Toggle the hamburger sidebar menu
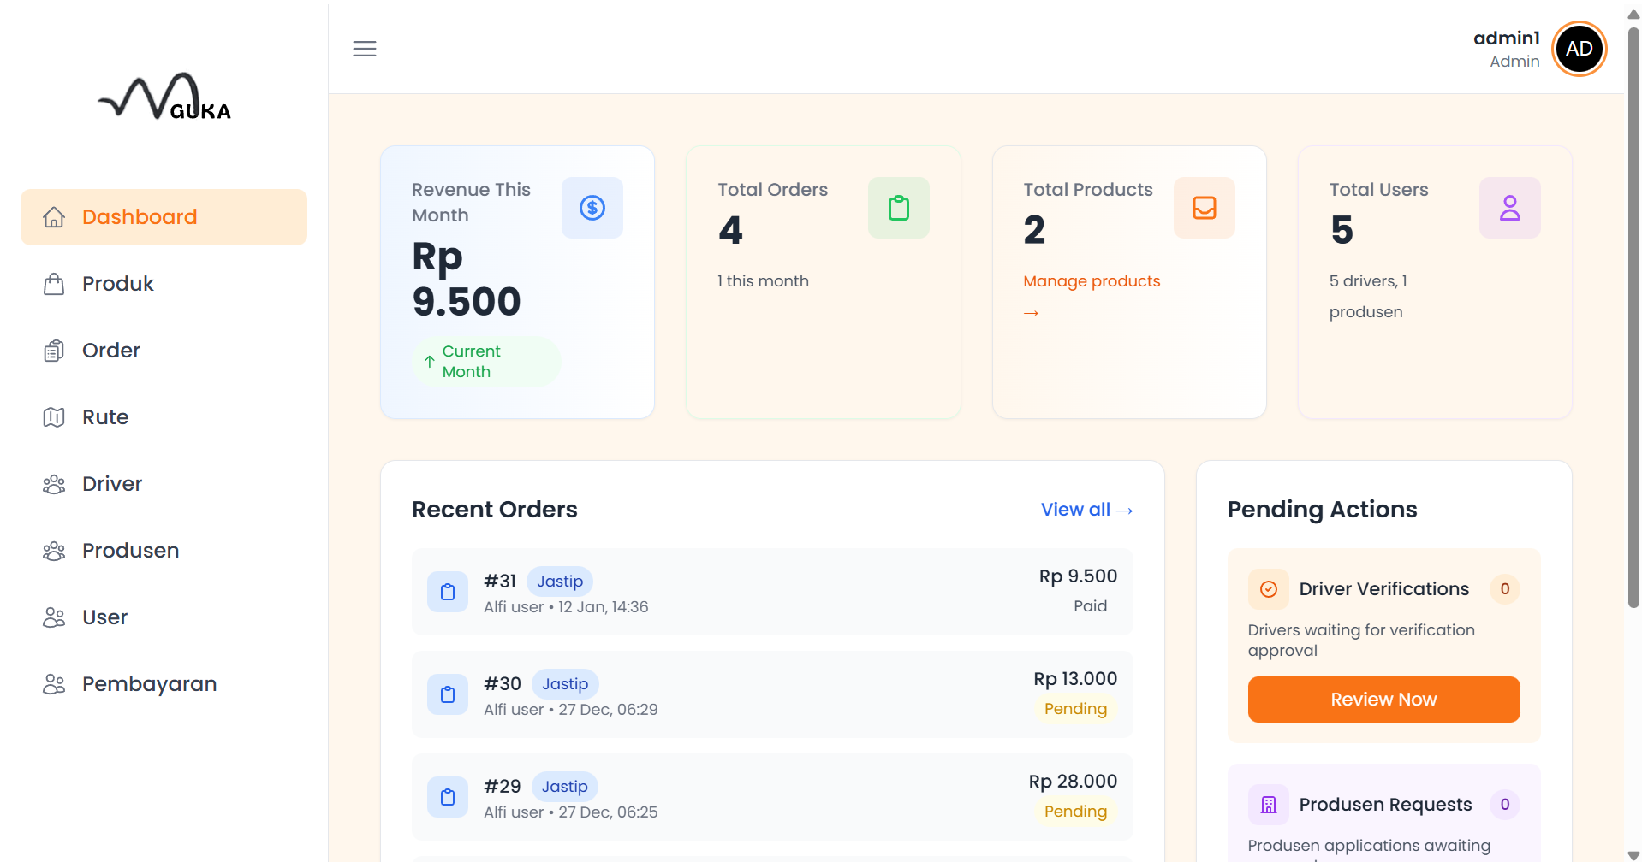The image size is (1642, 862). (365, 49)
